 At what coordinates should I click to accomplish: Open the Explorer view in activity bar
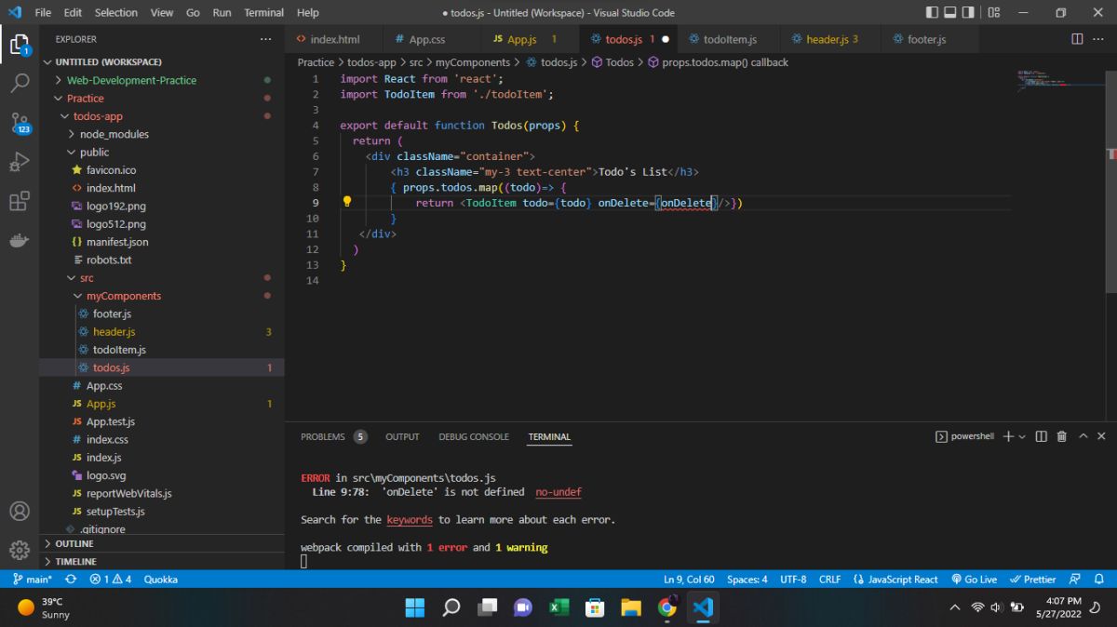click(19, 44)
